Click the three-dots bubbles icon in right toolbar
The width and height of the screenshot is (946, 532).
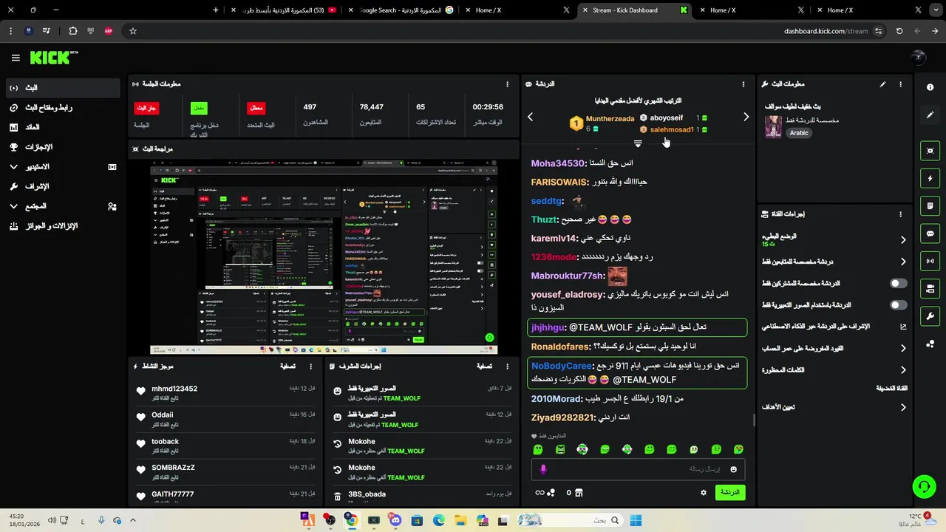(930, 344)
